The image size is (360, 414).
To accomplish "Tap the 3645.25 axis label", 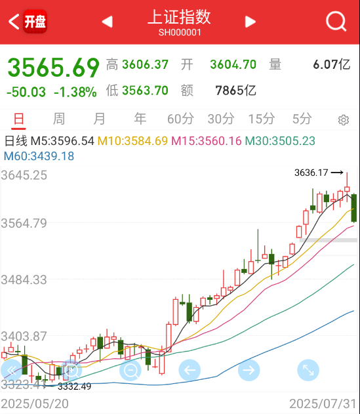I will point(24,175).
